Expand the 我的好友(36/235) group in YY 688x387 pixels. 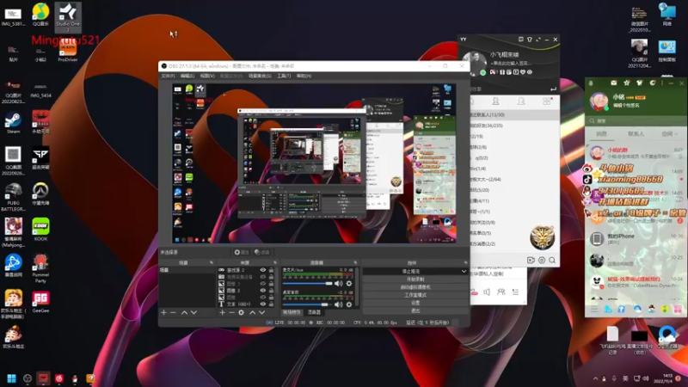[514, 126]
